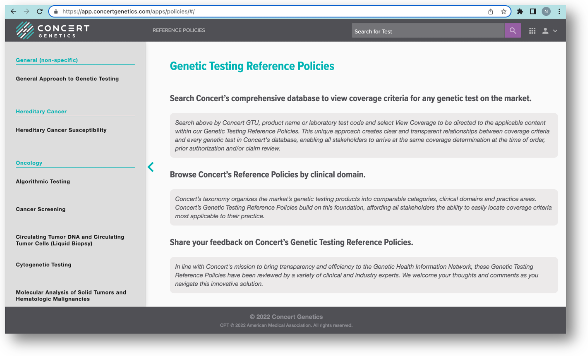Open the Chrome three-dot menu
588x356 pixels.
559,12
